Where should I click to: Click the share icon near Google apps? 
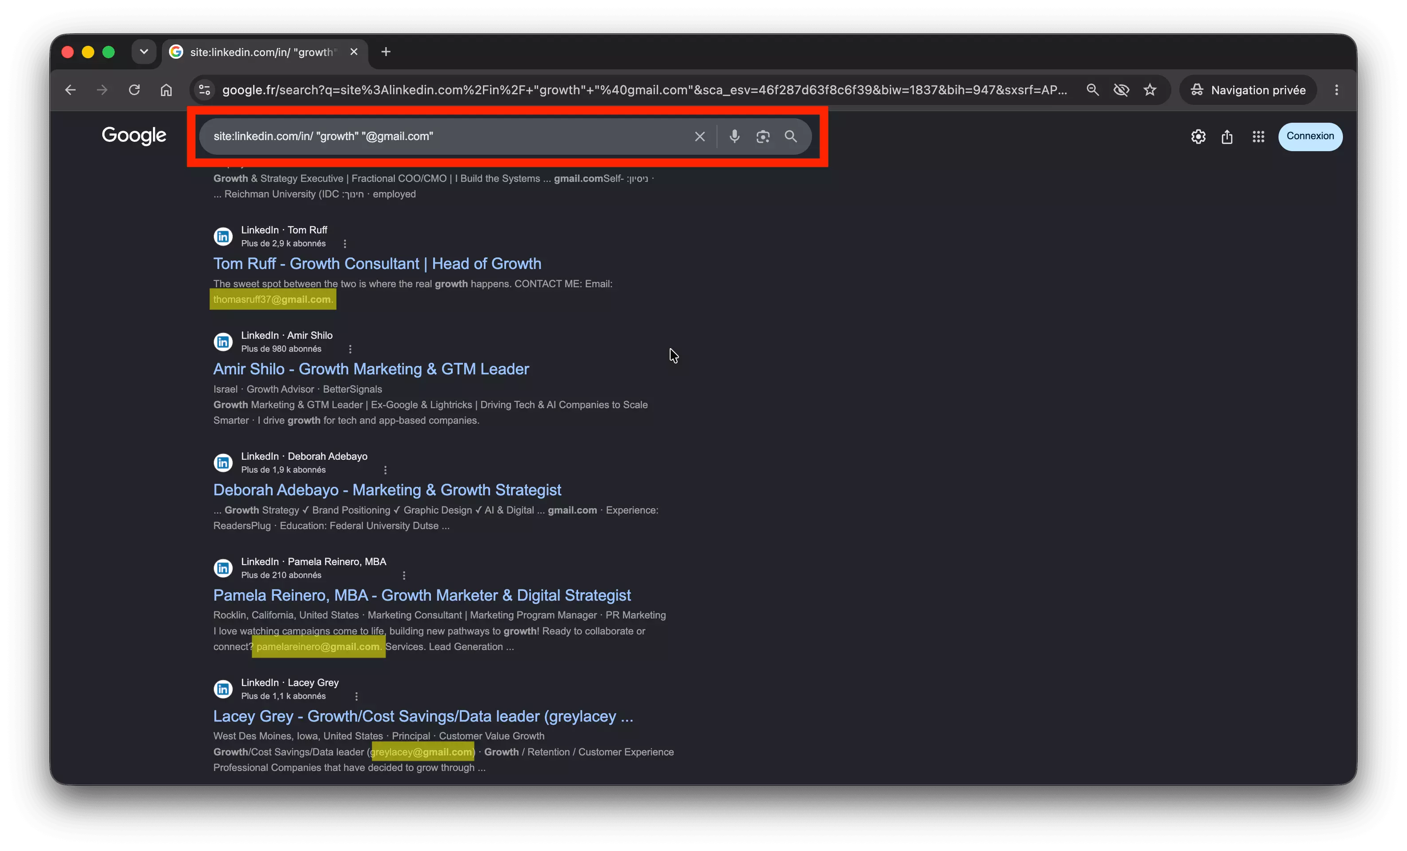pos(1227,136)
